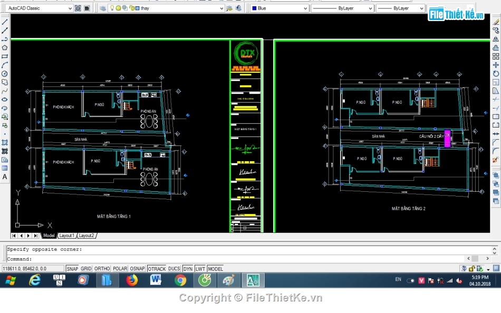Image resolution: width=501 pixels, height=313 pixels.
Task: Select the Multiline Text tool
Action: click(x=4, y=177)
